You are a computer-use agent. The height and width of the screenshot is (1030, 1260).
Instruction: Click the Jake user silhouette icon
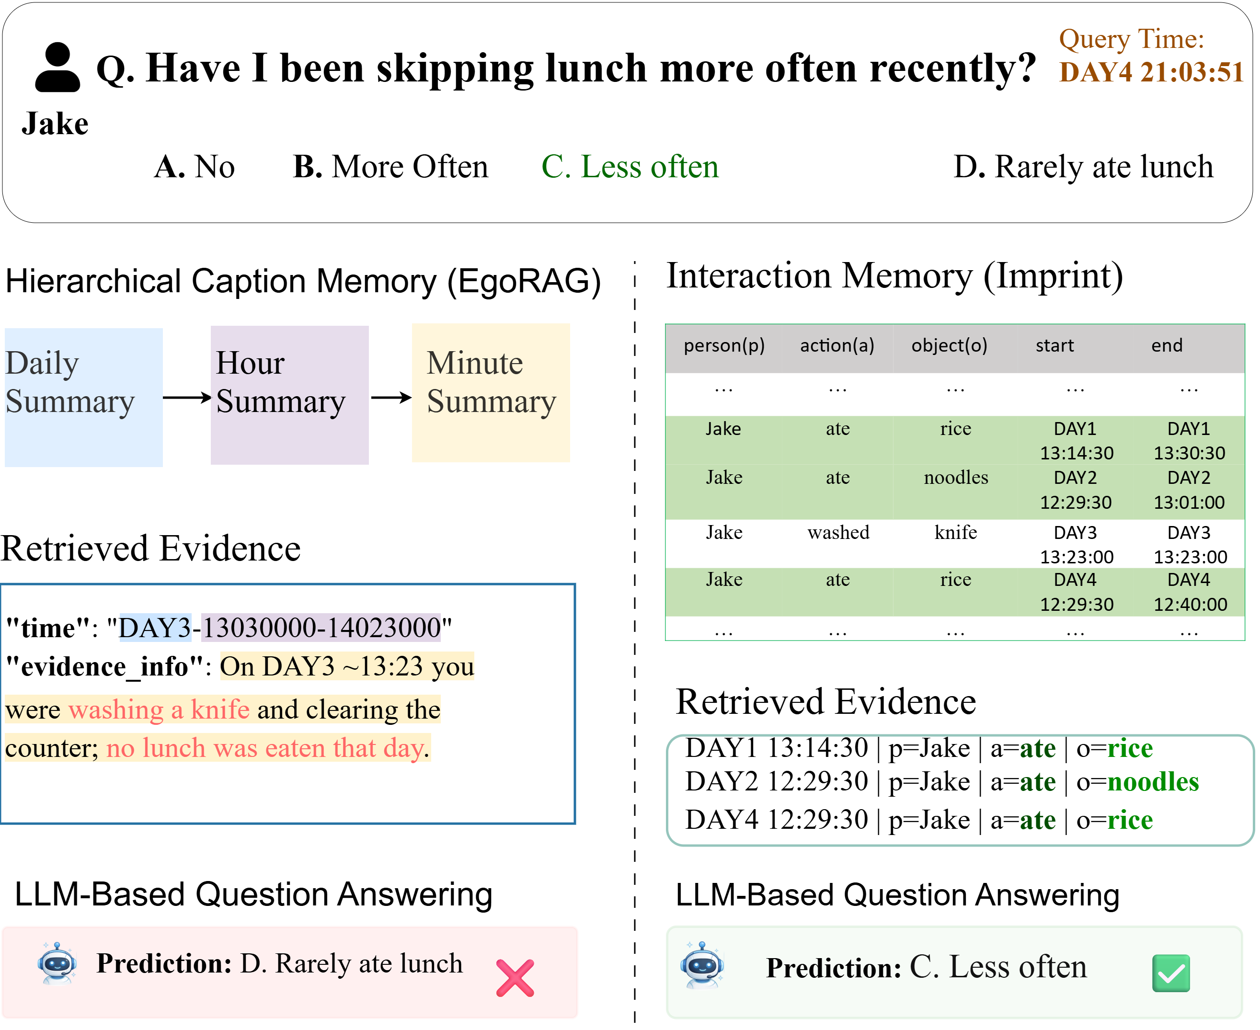coord(57,67)
